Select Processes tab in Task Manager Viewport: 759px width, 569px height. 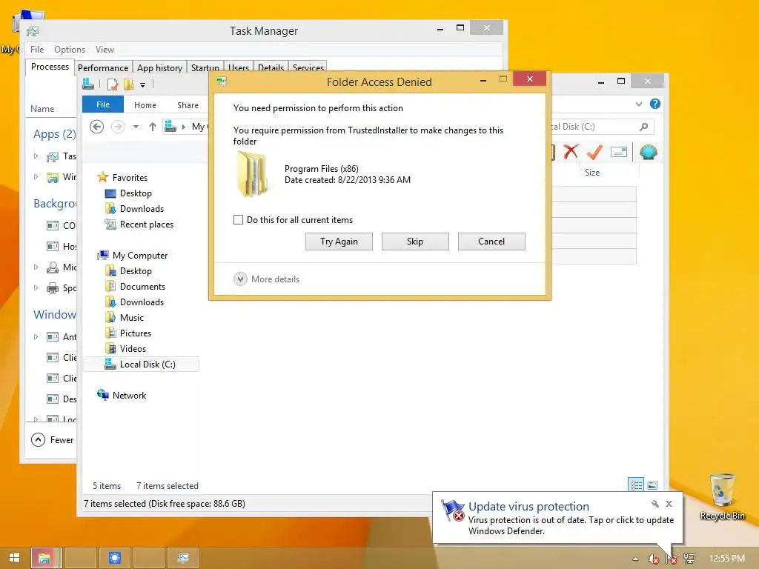[x=50, y=67]
